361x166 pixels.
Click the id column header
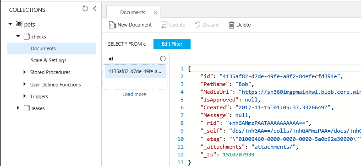[110, 59]
